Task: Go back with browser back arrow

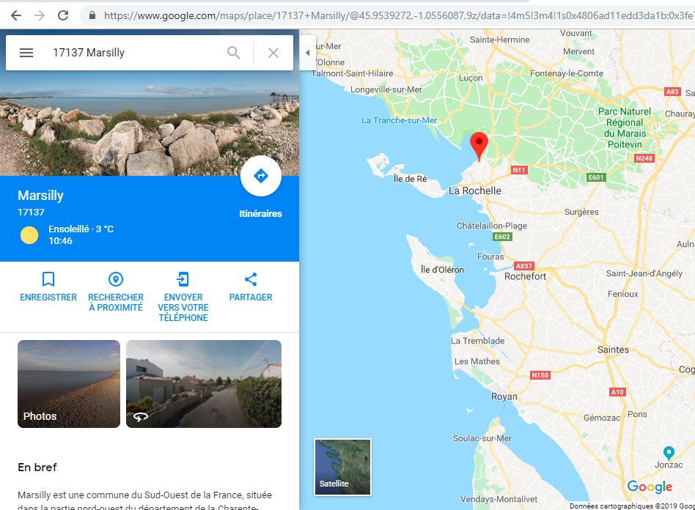Action: (x=15, y=15)
